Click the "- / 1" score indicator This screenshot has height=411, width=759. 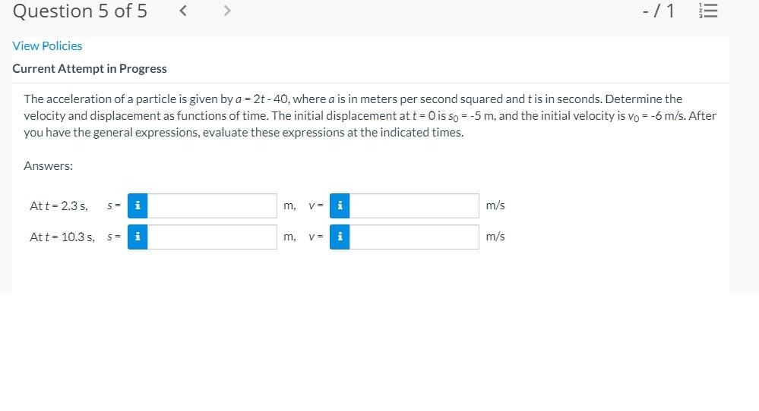point(658,11)
